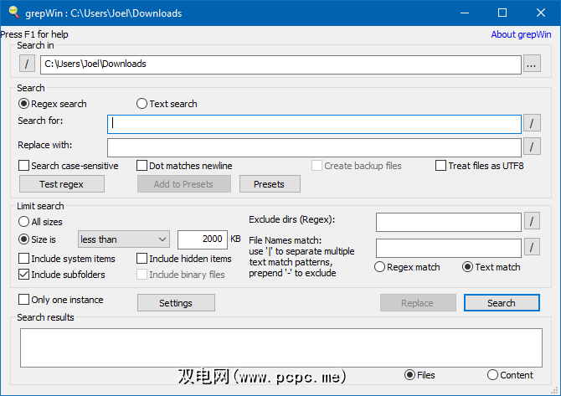Click the slash button left of search path
Viewport: 561px width, 396px height.
(27, 64)
